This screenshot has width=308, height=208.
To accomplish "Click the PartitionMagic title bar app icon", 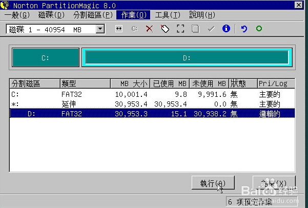I will (x=5, y=5).
